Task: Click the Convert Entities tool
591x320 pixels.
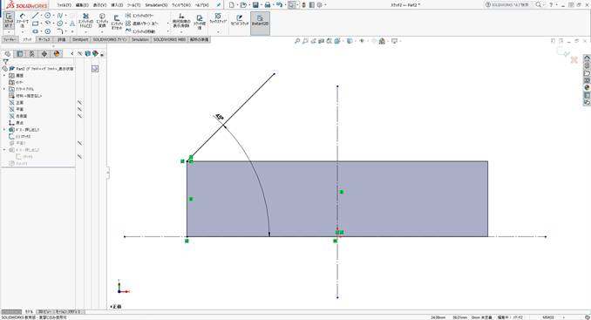Action: click(102, 21)
